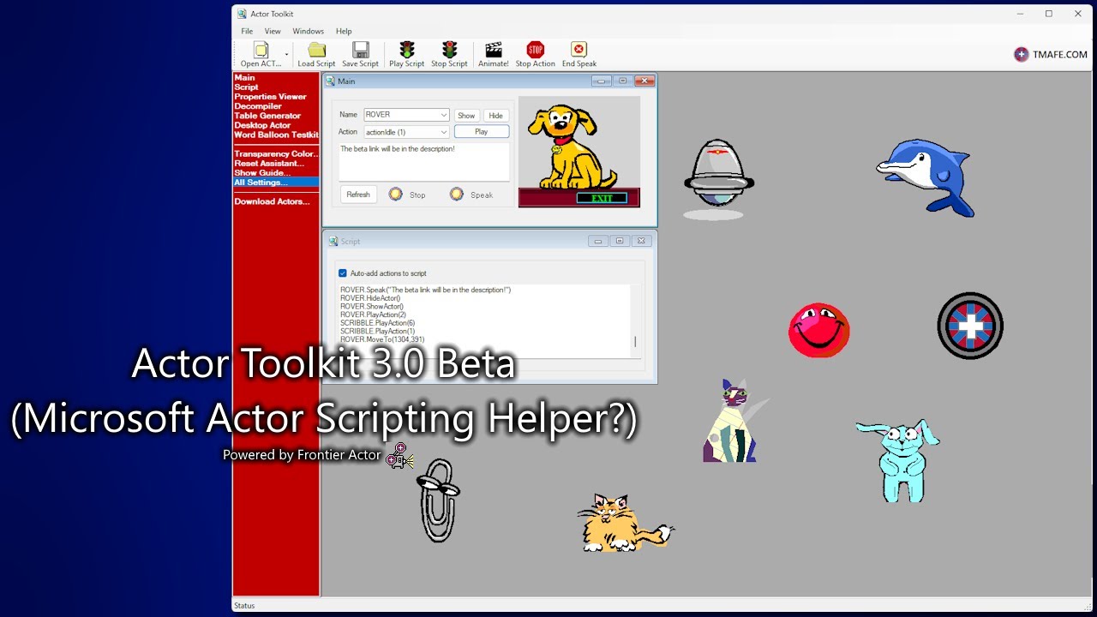Click highlighted All Settings... entry

pyautogui.click(x=276, y=183)
